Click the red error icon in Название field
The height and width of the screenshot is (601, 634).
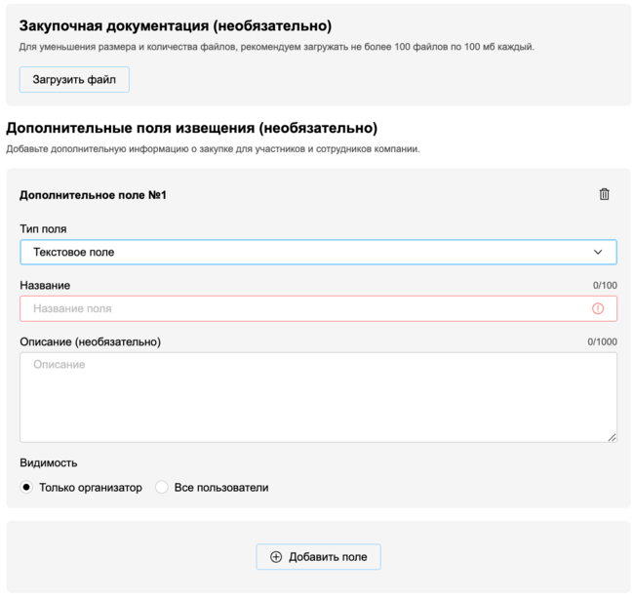tap(598, 308)
